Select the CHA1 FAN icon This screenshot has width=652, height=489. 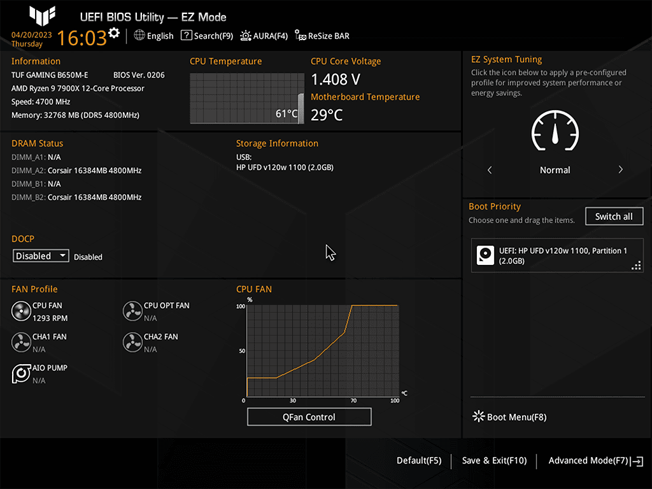tap(21, 342)
